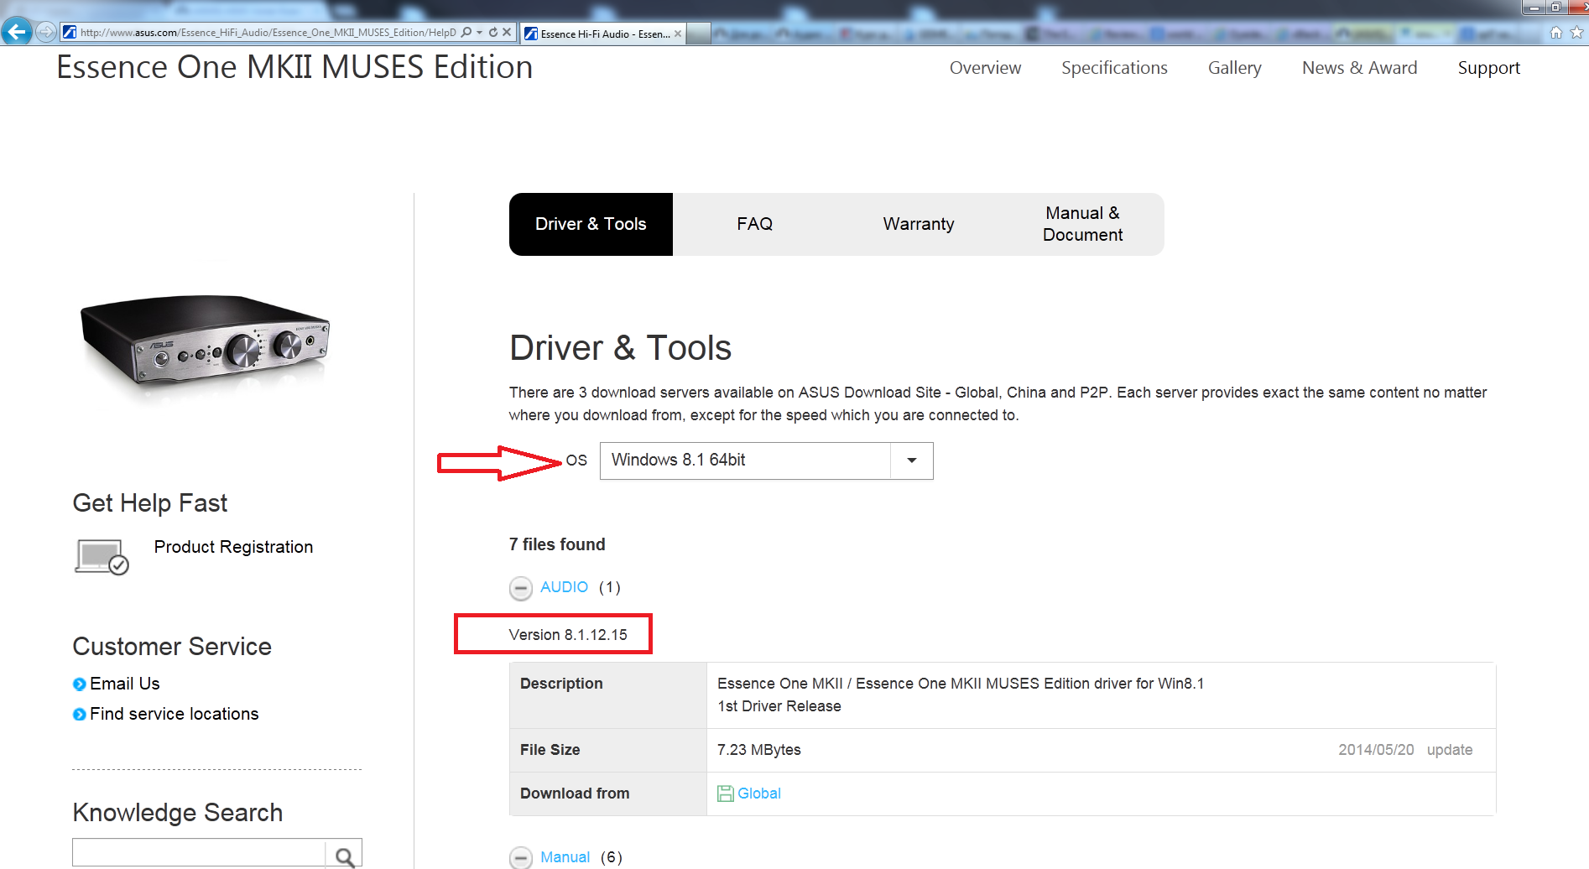Switch to the Warranty tab
The width and height of the screenshot is (1589, 869).
tap(919, 224)
